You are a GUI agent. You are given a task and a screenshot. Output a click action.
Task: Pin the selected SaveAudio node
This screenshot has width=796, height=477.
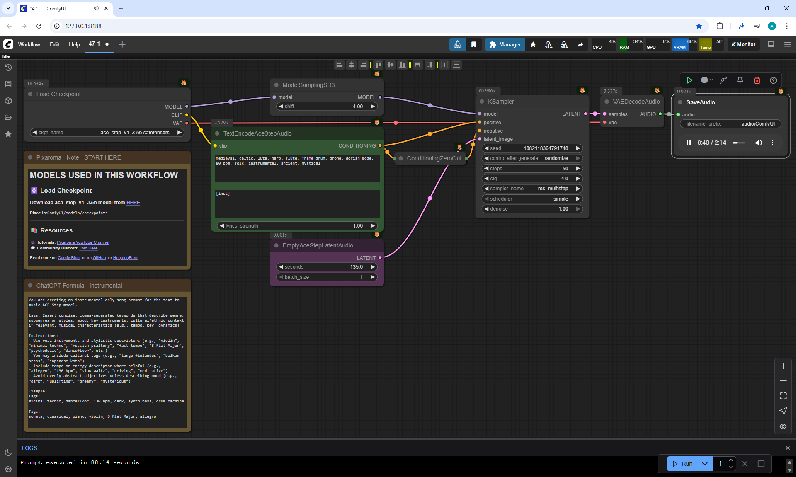(x=740, y=80)
